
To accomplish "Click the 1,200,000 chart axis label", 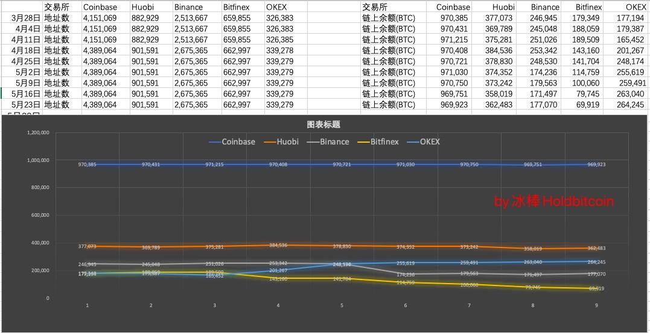I will tap(38, 133).
